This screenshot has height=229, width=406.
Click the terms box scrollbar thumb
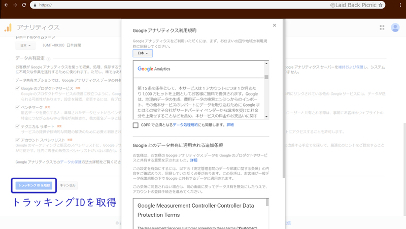coord(266,77)
